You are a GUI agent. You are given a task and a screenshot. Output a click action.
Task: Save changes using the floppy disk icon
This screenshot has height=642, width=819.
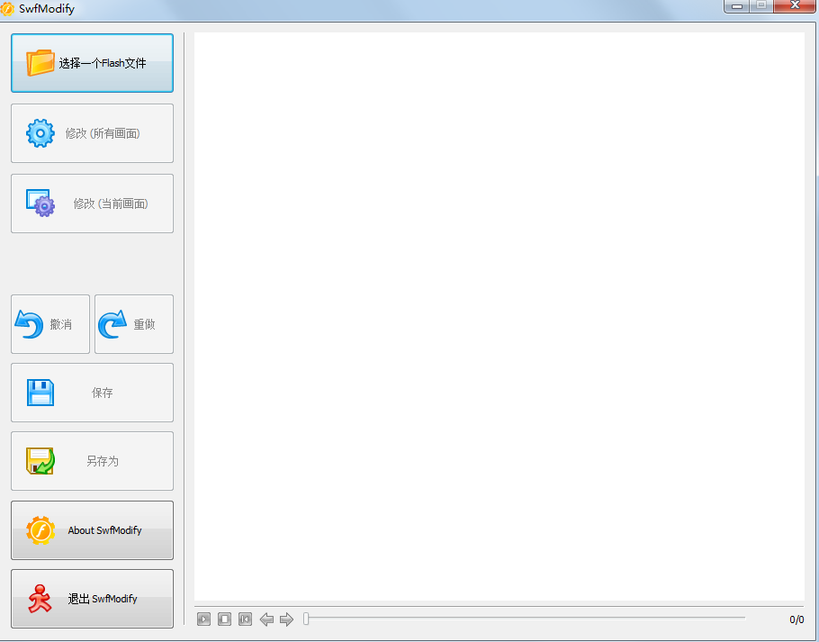[40, 392]
